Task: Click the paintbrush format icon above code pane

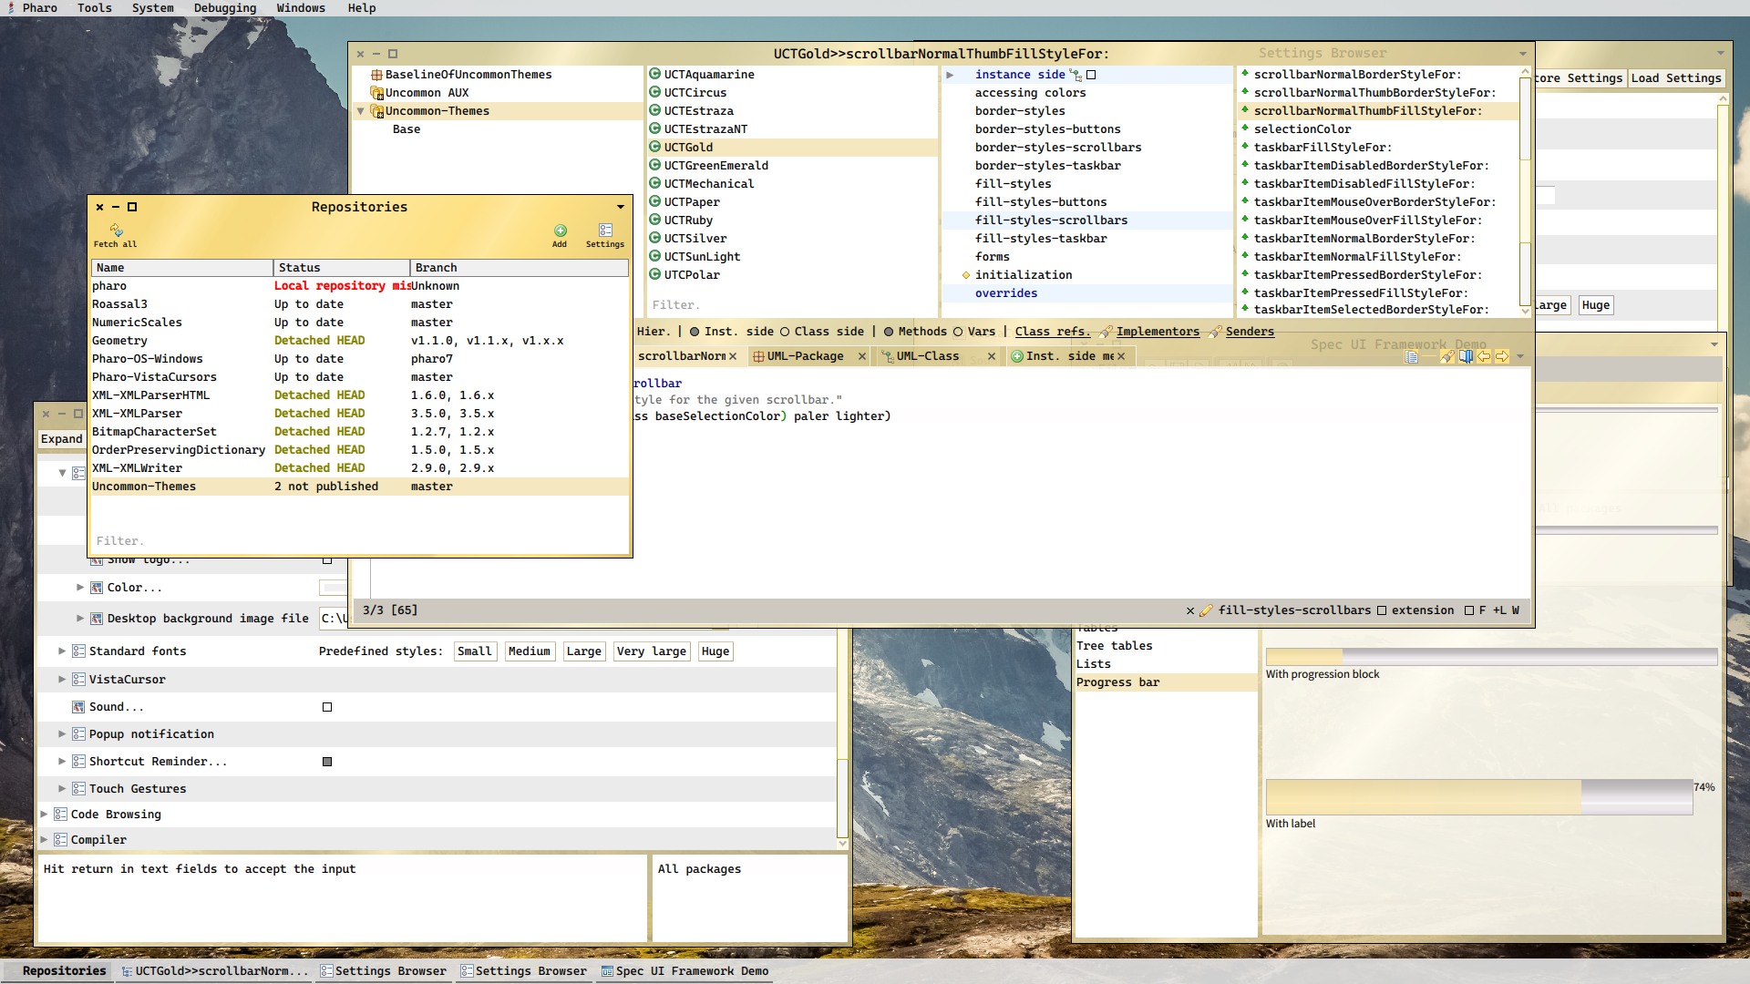Action: pos(1447,356)
